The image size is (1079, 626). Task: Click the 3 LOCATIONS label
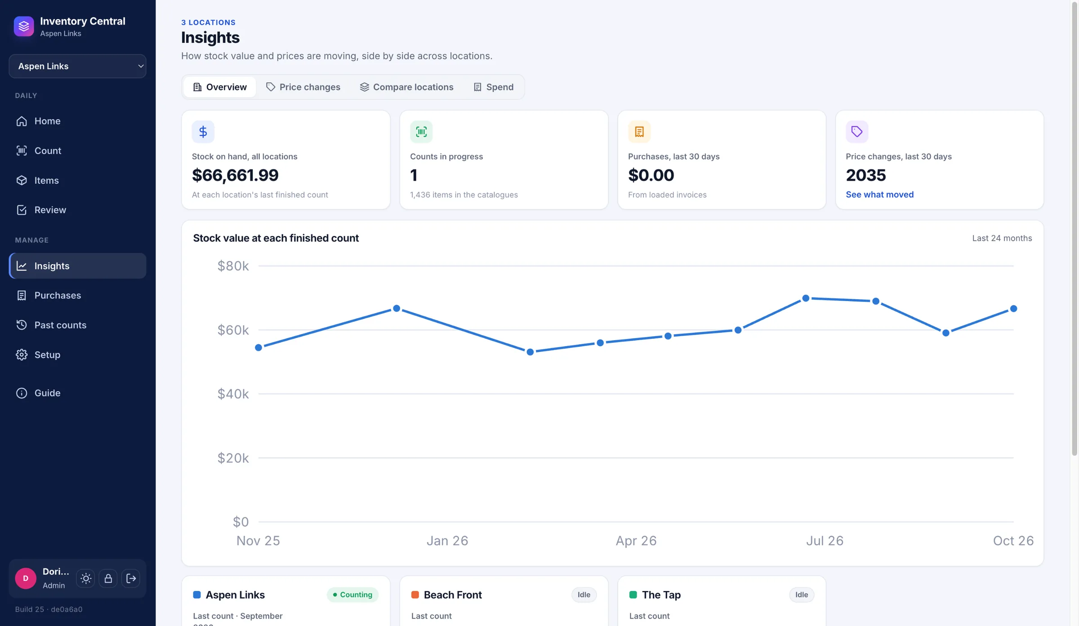(x=208, y=22)
